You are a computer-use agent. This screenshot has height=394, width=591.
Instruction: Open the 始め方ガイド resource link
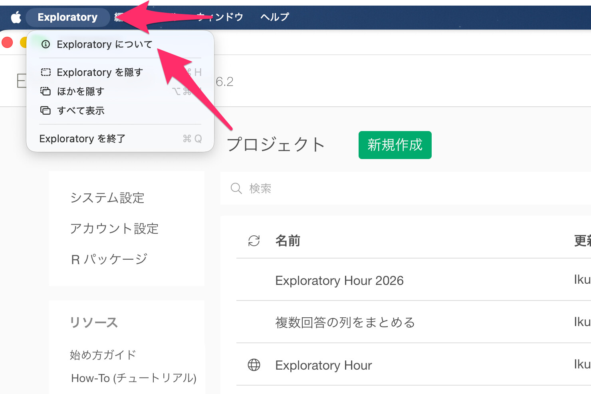tap(103, 355)
